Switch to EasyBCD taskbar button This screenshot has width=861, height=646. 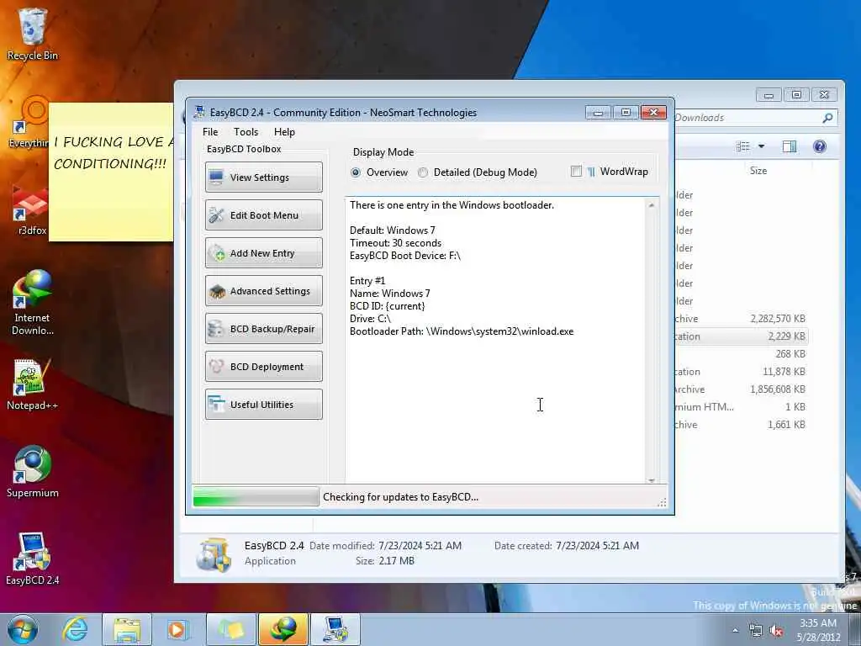pos(335,629)
